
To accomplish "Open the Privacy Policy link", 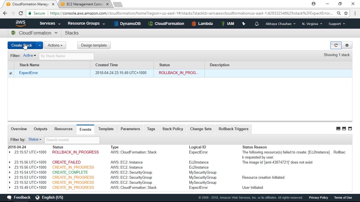I will pyautogui.click(x=318, y=198).
